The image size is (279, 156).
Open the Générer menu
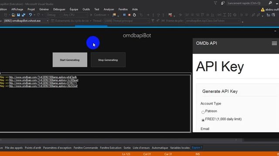point(44,10)
